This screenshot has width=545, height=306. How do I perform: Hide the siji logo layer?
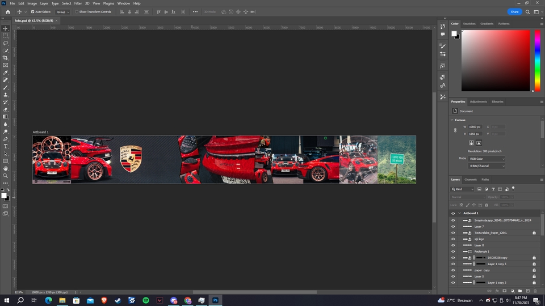453,239
